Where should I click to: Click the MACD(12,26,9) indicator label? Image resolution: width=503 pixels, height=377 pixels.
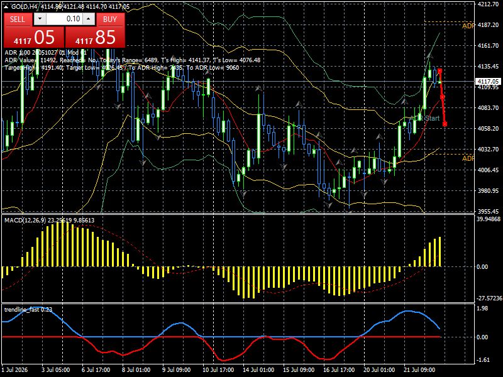pyautogui.click(x=50, y=221)
